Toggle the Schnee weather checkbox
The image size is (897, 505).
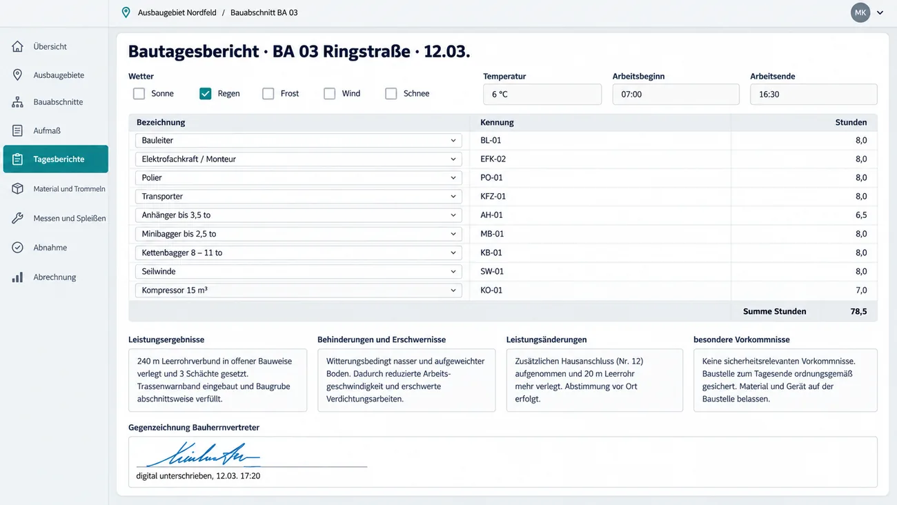[x=391, y=93]
